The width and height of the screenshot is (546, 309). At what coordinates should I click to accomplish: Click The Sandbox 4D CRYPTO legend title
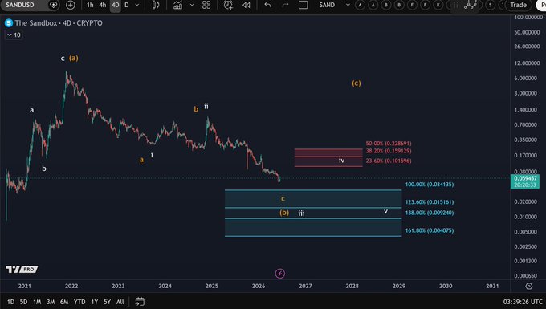(x=59, y=23)
